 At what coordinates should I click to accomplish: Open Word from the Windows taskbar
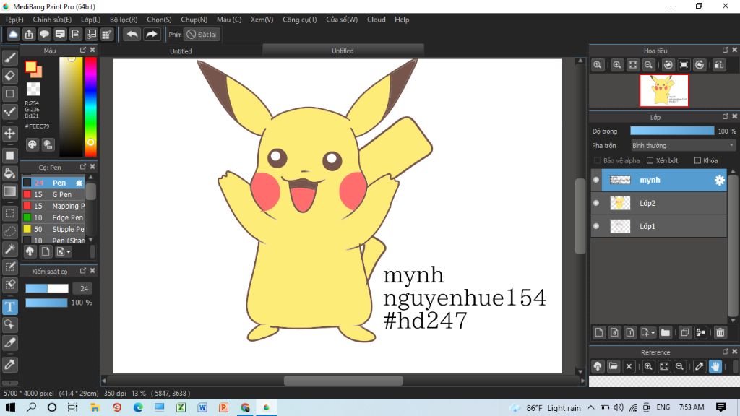202,407
